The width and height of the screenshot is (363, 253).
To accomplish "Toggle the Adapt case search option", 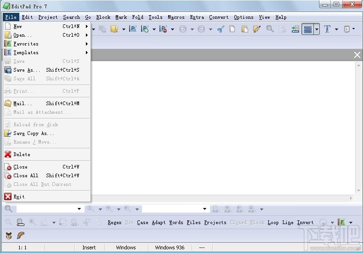I will click(x=159, y=223).
